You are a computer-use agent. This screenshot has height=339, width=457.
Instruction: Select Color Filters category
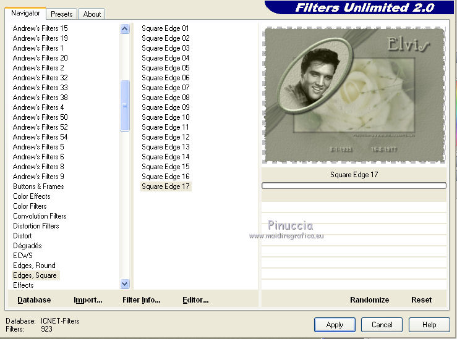30,206
